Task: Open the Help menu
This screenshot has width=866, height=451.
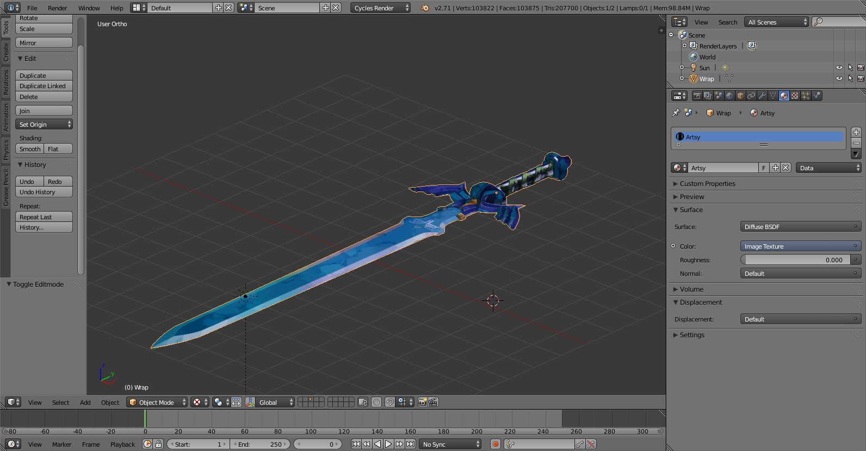Action: click(117, 8)
